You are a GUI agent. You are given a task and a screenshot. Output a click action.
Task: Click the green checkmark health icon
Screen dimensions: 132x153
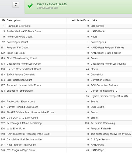[30, 5]
